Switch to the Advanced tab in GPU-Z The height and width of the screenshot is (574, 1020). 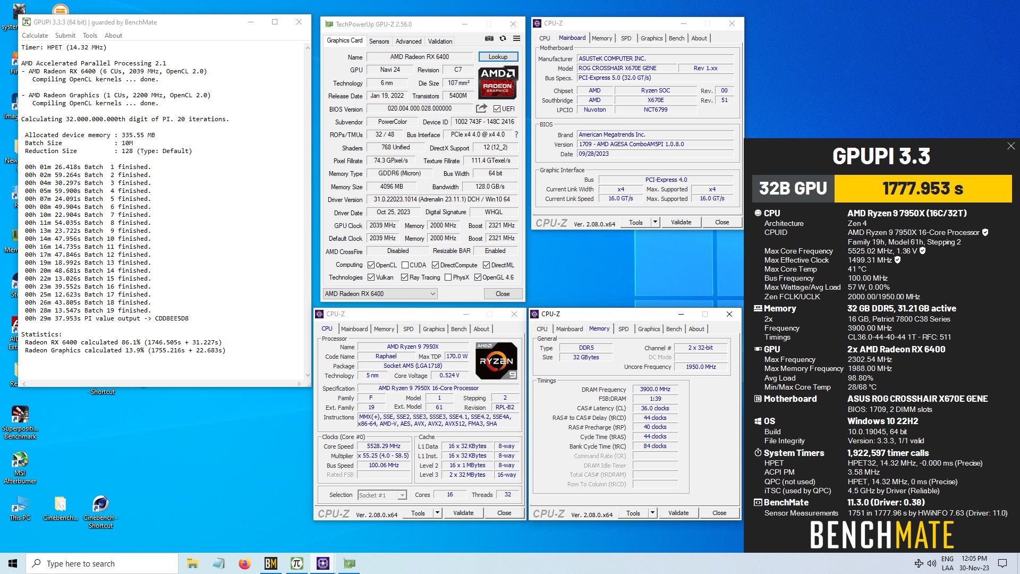tap(409, 41)
